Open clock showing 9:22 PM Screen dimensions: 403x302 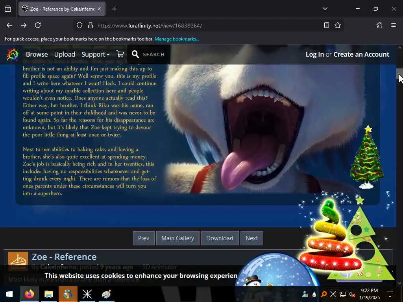click(x=369, y=294)
